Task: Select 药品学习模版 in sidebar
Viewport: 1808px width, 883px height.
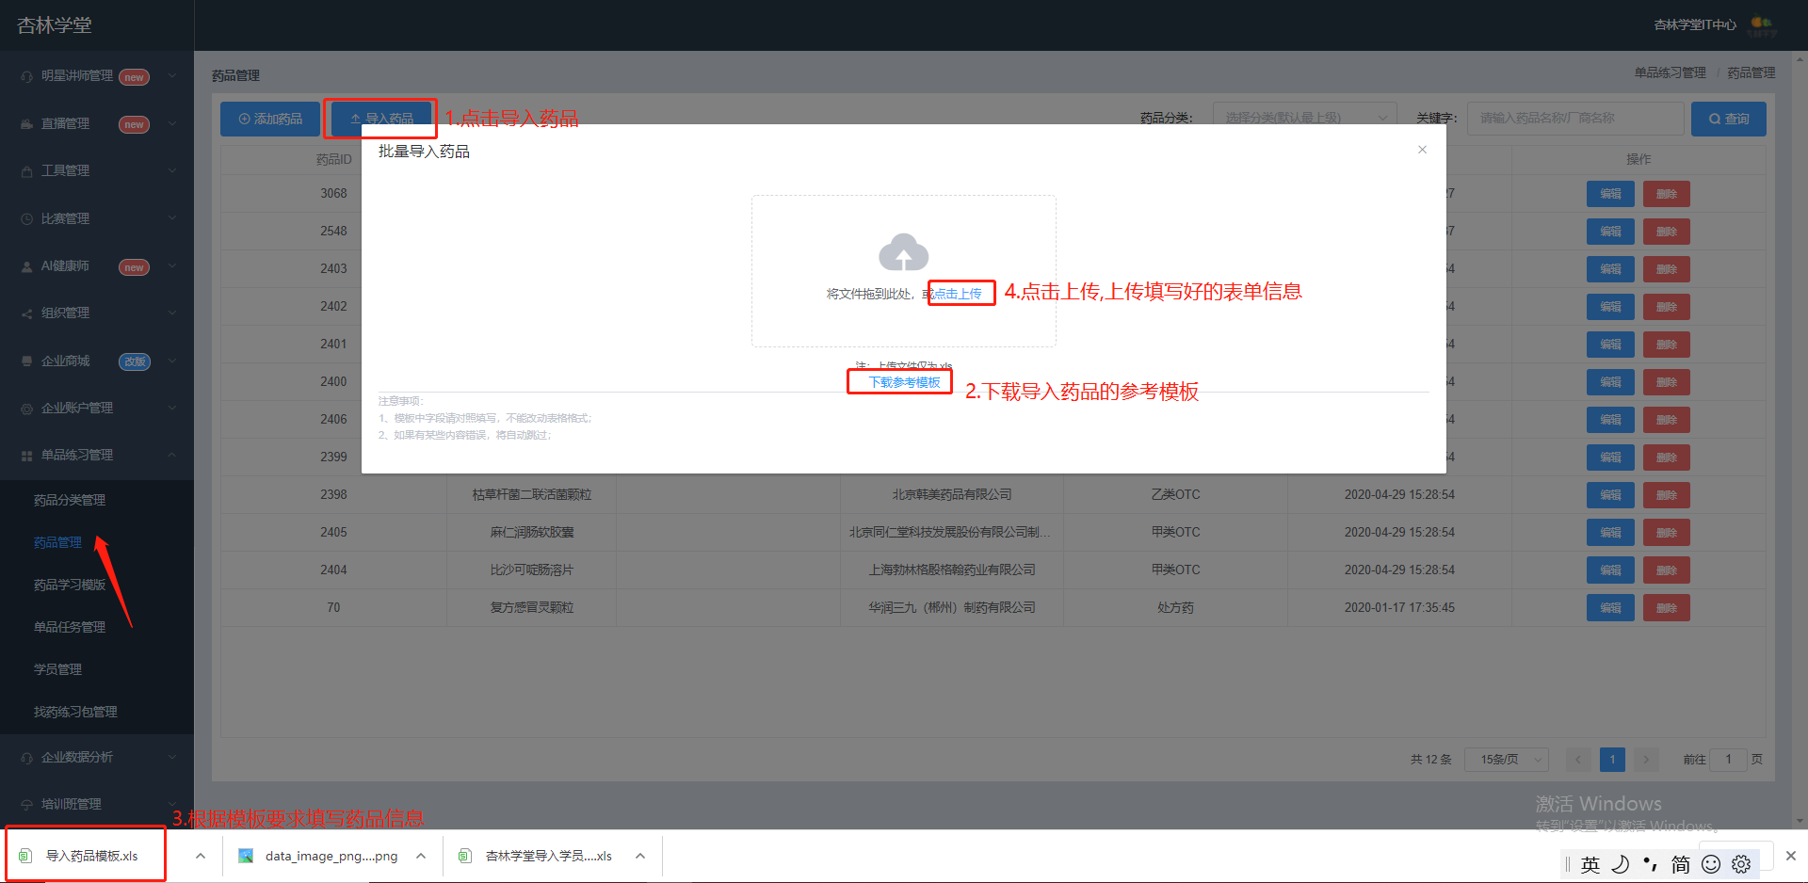Action: (x=70, y=585)
